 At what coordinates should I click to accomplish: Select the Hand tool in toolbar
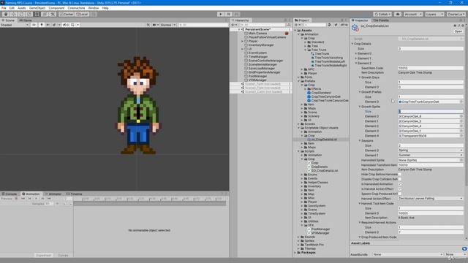pos(6,14)
